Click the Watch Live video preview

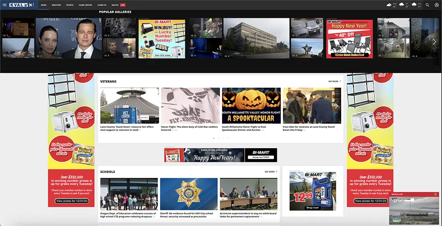pyautogui.click(x=414, y=210)
